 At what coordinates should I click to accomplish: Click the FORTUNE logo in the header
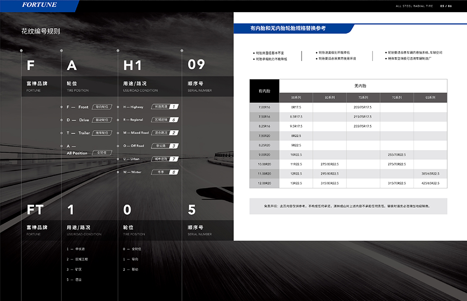(x=39, y=5)
